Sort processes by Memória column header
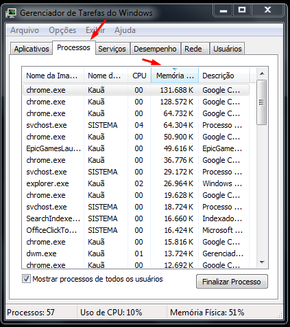This screenshot has height=327, width=290. (x=175, y=76)
